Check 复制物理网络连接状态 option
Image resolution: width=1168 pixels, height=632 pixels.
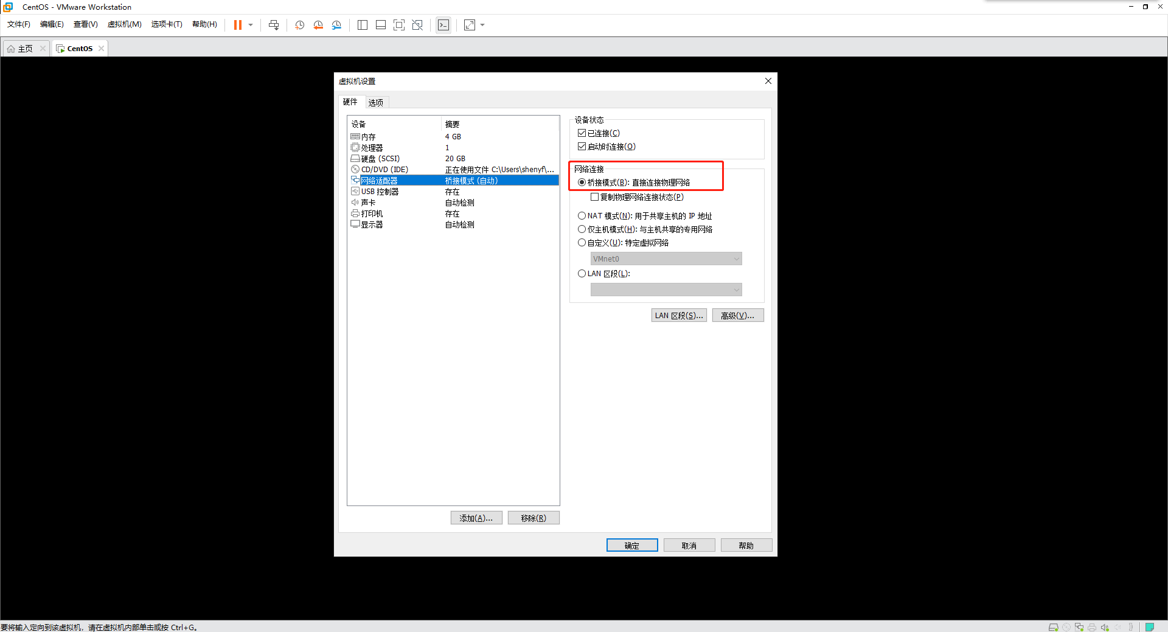click(x=595, y=196)
